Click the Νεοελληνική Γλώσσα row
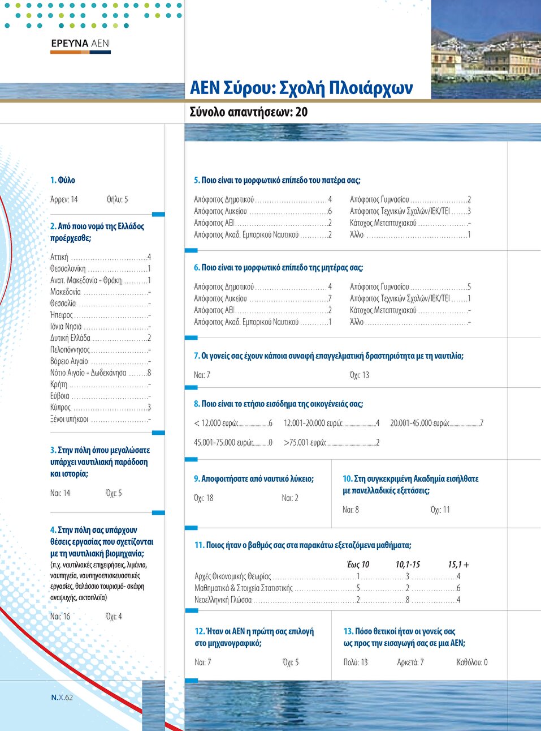The width and height of the screenshot is (541, 731). click(x=327, y=600)
